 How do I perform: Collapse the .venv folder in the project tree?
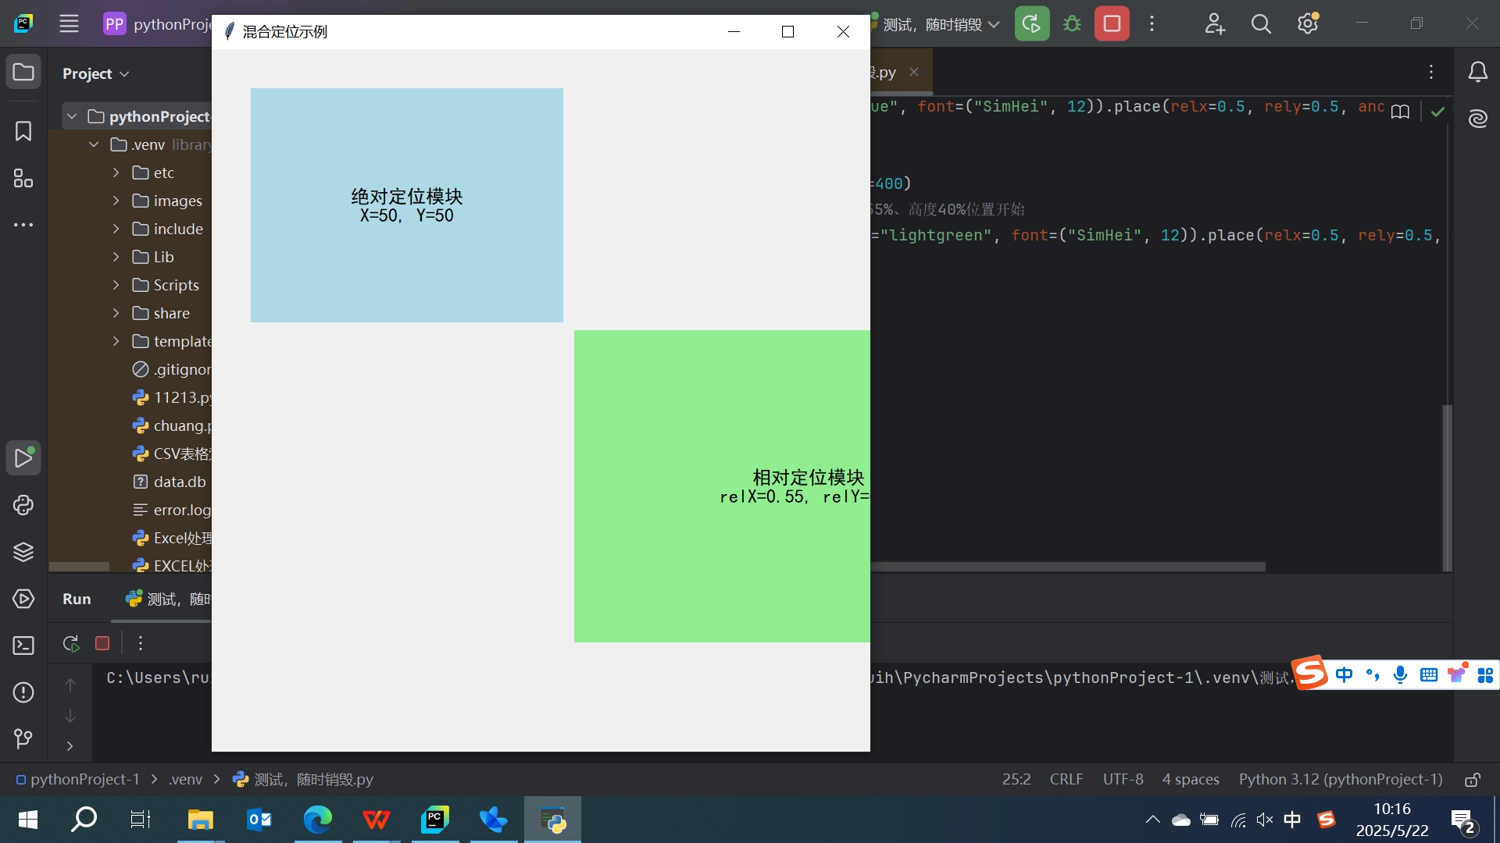94,144
